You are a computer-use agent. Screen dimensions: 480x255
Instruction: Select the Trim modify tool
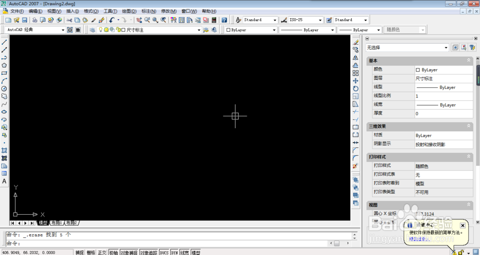(x=355, y=112)
